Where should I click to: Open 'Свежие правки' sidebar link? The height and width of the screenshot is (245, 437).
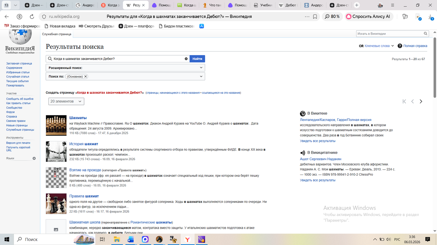[x=16, y=121]
